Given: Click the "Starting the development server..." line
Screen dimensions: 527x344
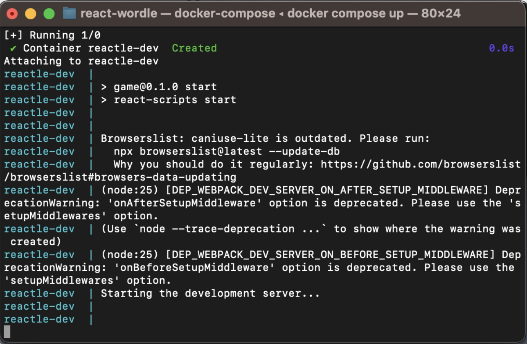Looking at the screenshot, I should [x=210, y=294].
